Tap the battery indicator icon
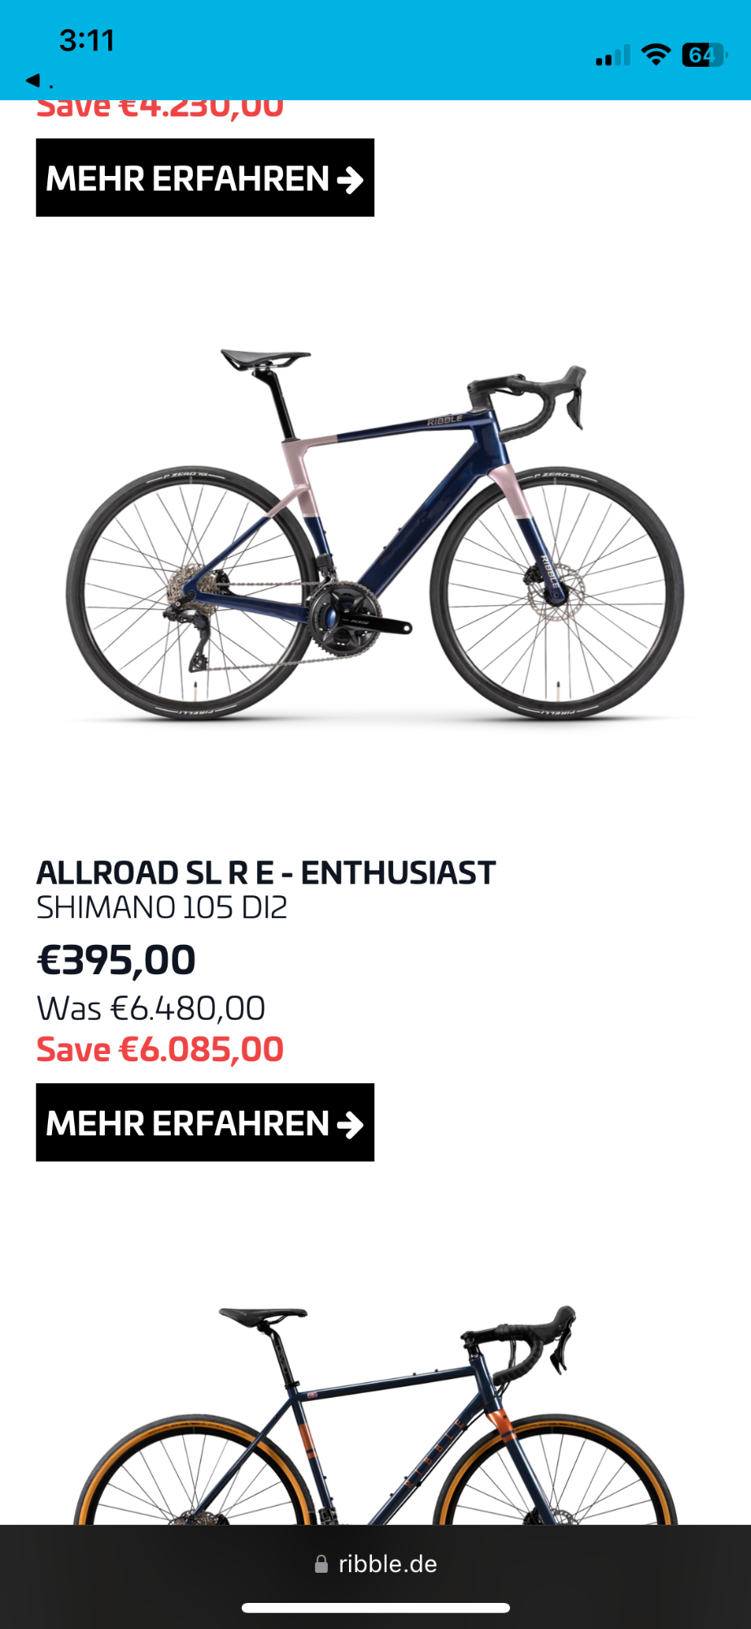This screenshot has width=751, height=1629. (x=704, y=55)
